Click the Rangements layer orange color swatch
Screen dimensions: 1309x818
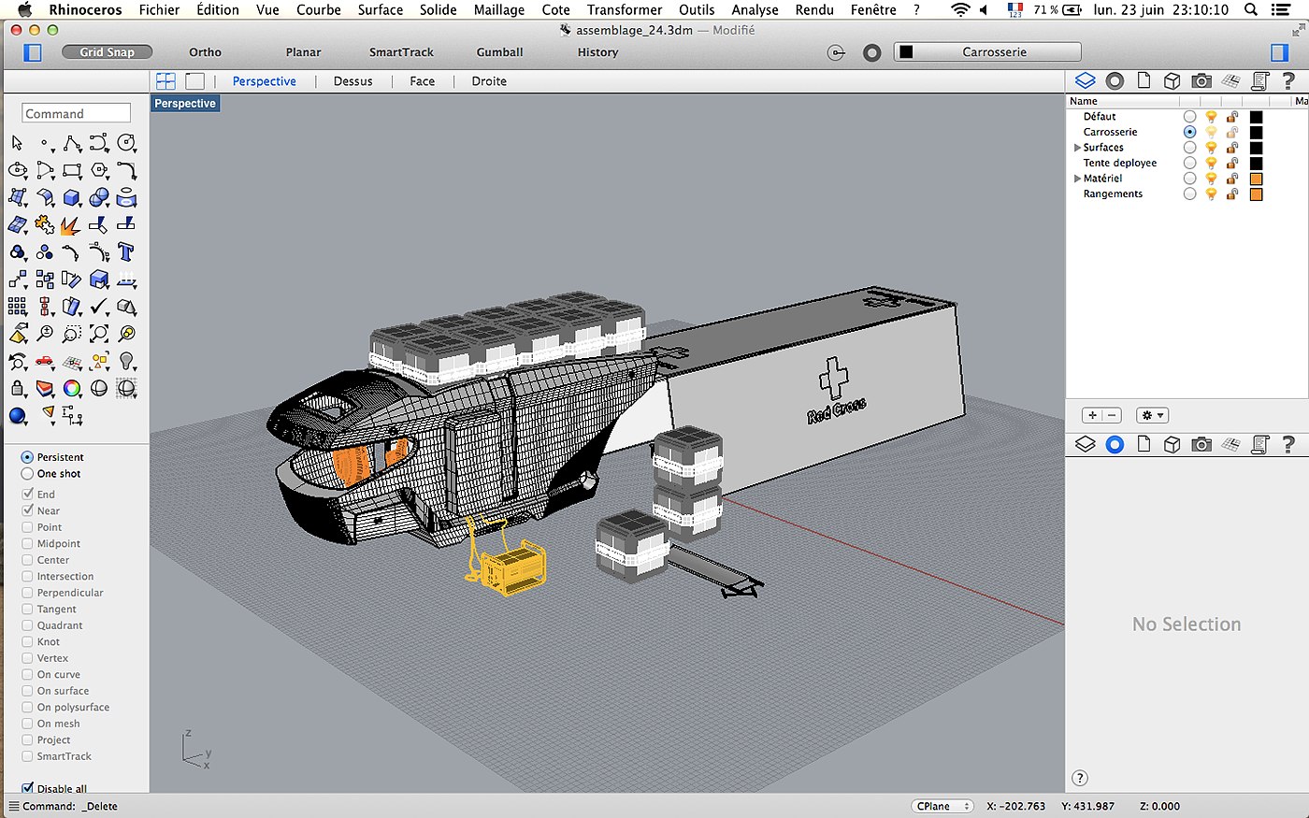1256,194
